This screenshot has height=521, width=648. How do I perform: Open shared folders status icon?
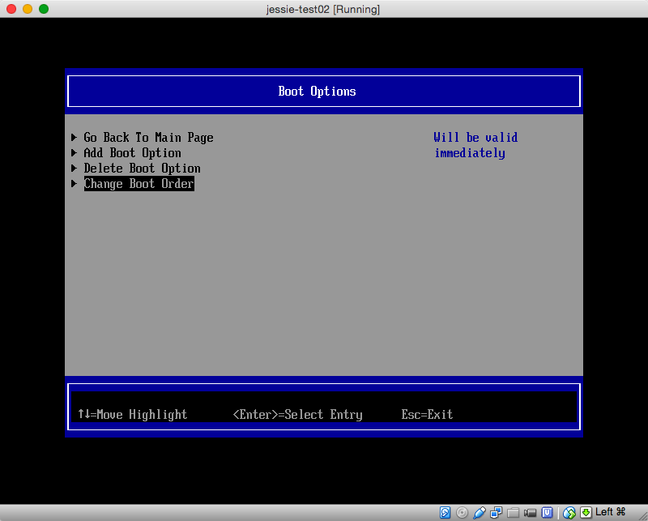coord(513,513)
